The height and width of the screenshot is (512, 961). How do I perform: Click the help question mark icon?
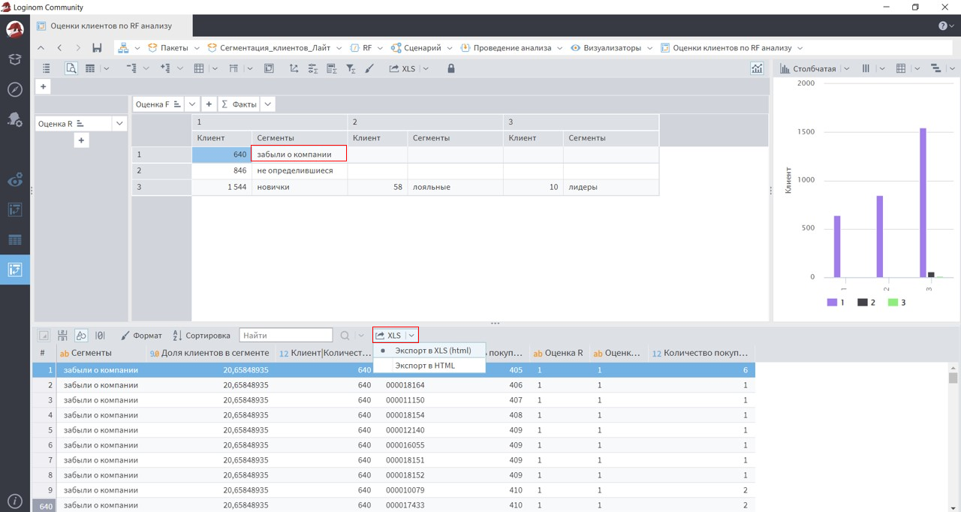tap(944, 26)
